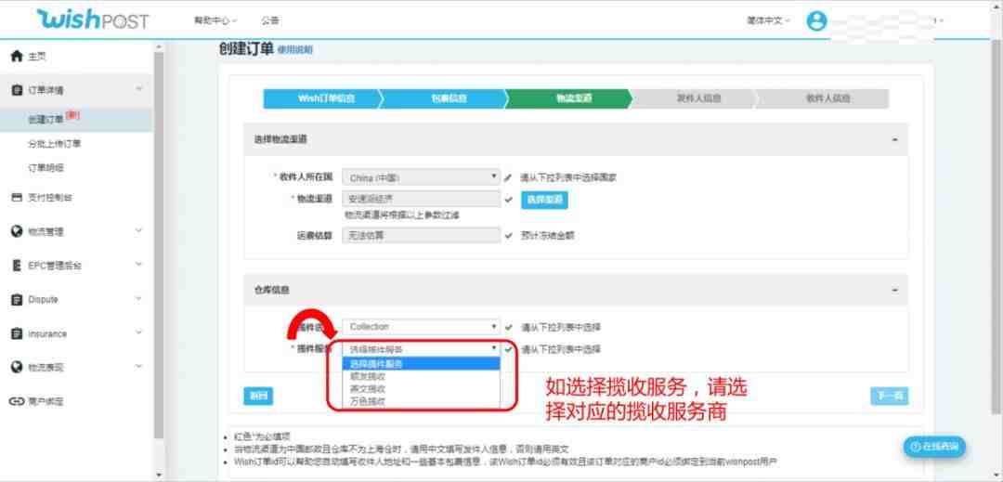Click the 选择渠道 button

[x=544, y=200]
